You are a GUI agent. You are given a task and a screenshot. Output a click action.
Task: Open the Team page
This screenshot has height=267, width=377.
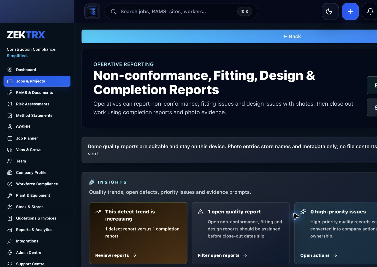tap(37, 161)
